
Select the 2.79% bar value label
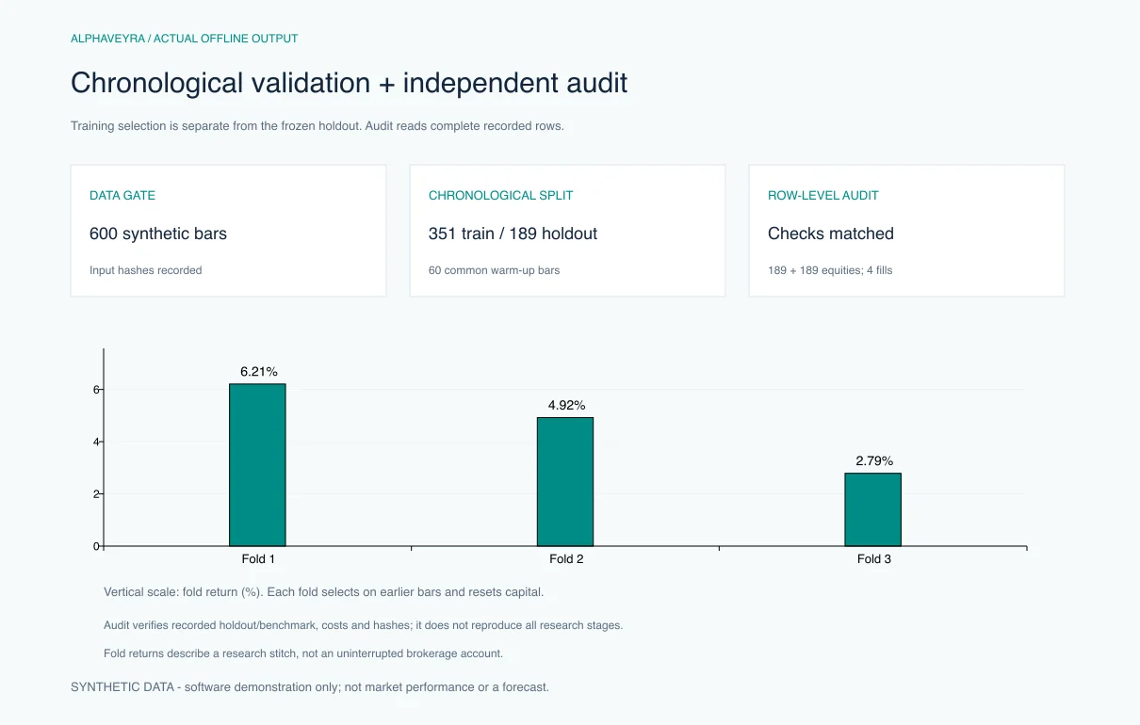[874, 461]
